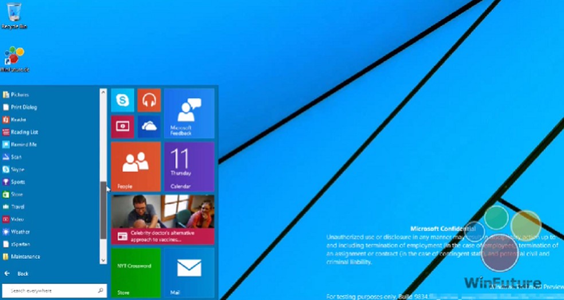Image resolution: width=564 pixels, height=300 pixels.
Task: Click the apps list scrollbar up arrow
Action: [103, 92]
